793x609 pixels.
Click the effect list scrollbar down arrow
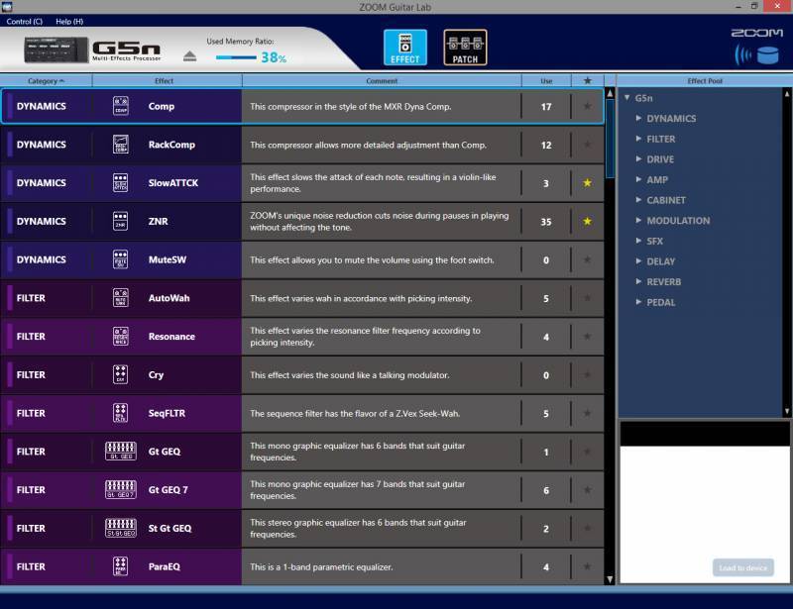click(x=610, y=579)
